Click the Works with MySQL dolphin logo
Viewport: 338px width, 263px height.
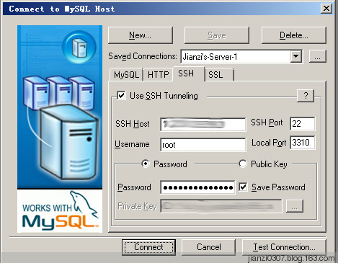click(60, 211)
